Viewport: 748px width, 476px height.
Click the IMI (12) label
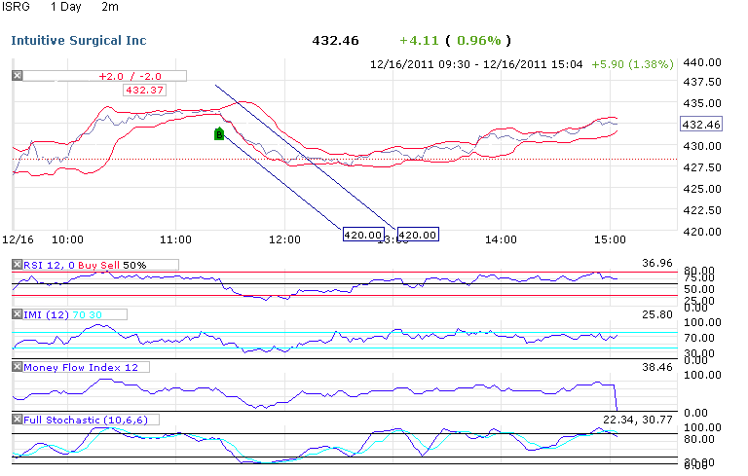[47, 314]
